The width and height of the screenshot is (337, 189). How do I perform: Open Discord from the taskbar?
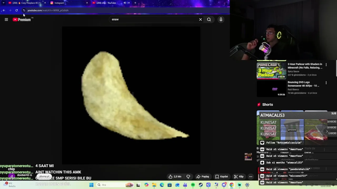click(x=224, y=185)
